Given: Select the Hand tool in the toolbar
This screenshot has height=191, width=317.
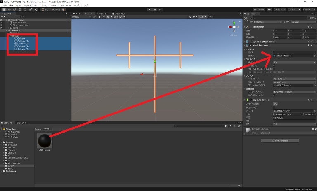Looking at the screenshot, I should (4, 9).
